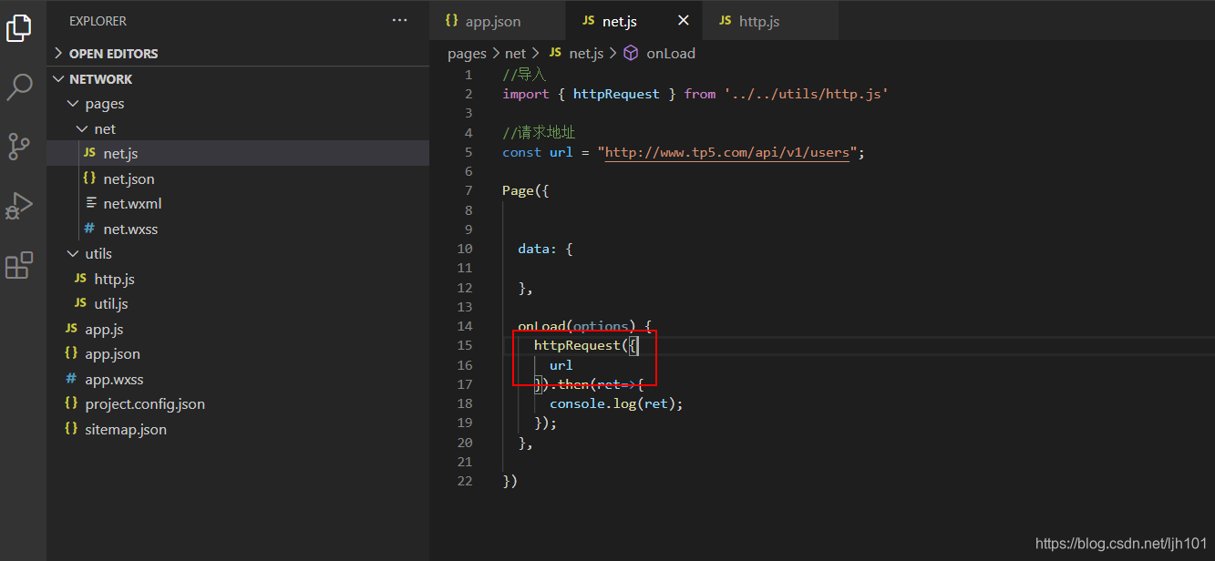
Task: Click the data: { line
Action: (545, 249)
